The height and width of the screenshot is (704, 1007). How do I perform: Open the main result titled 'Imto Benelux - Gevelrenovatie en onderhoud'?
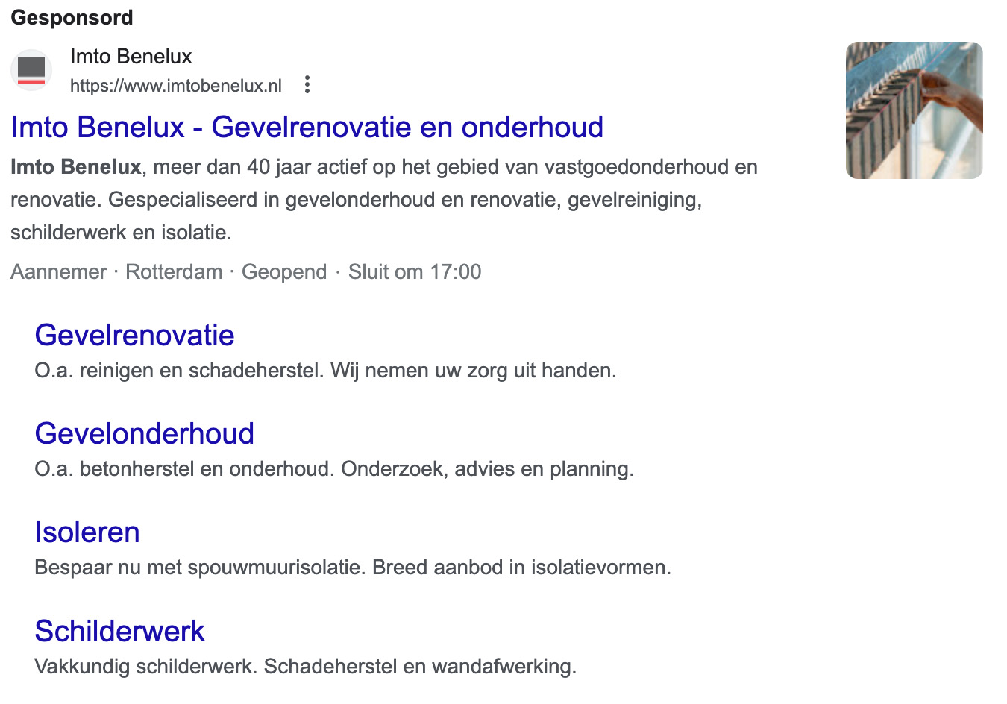pyautogui.click(x=306, y=127)
